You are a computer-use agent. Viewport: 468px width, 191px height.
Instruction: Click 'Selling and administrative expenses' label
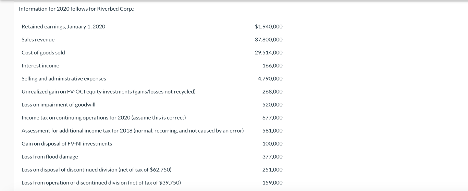click(64, 79)
